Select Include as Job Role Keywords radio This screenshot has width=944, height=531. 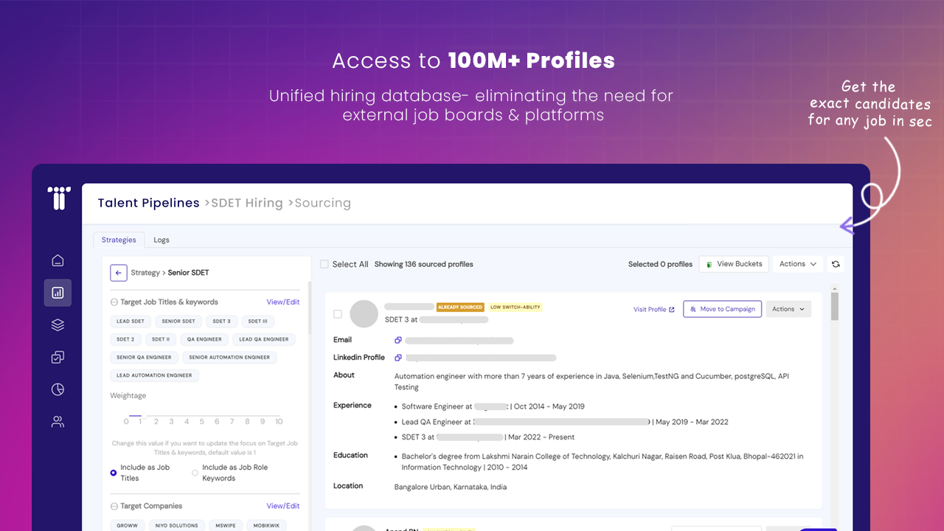(x=195, y=473)
